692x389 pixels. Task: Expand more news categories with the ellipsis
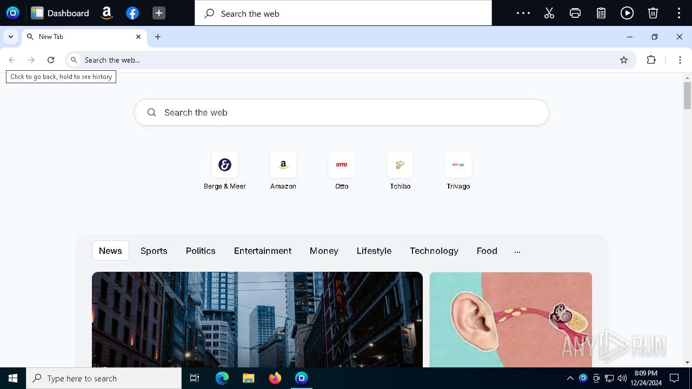point(517,251)
